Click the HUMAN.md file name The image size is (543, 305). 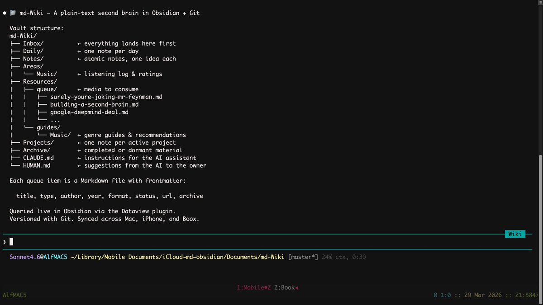click(x=37, y=165)
